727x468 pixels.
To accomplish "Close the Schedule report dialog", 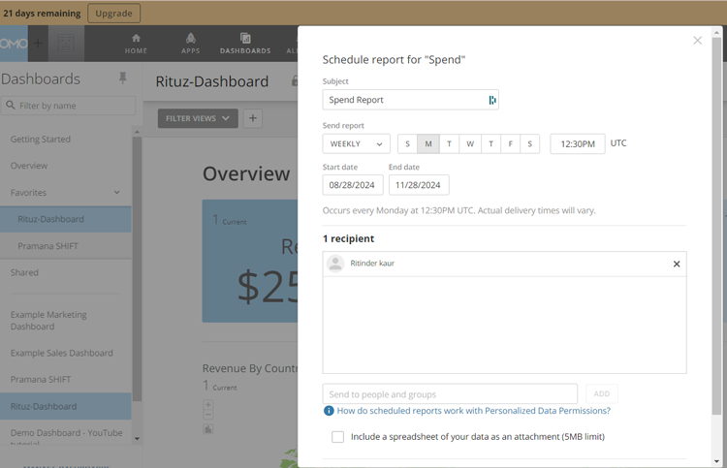I will click(x=697, y=41).
